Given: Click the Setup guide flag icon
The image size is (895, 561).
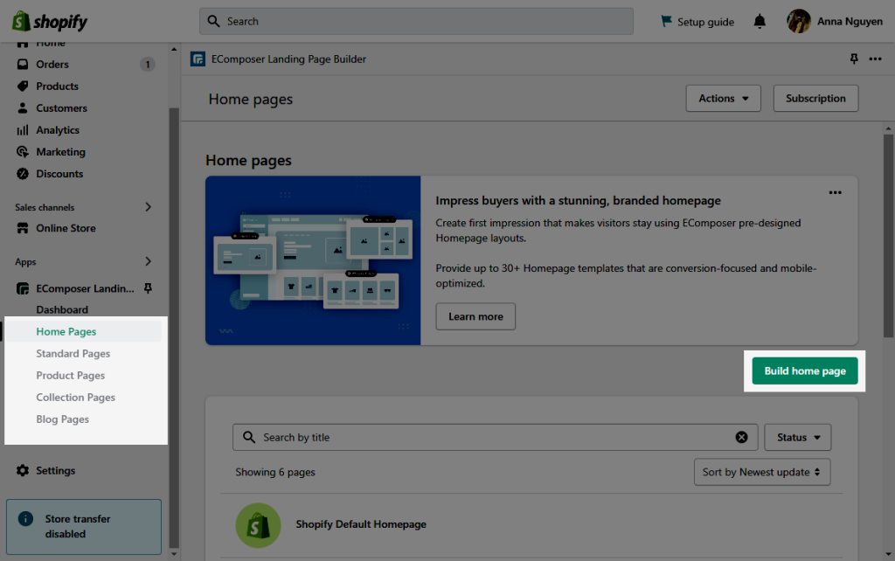Looking at the screenshot, I should tap(666, 21).
